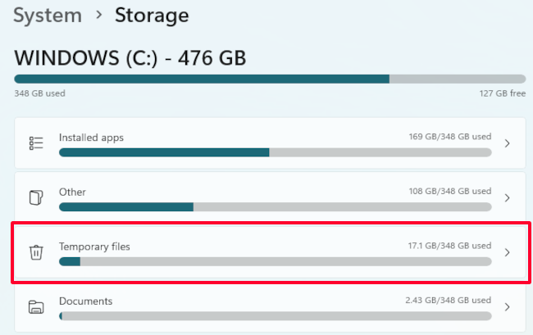533x335 pixels.
Task: Click the 127 GB free text
Action: click(x=502, y=93)
